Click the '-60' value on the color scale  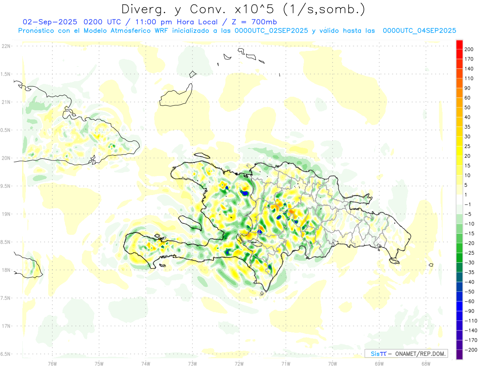(x=469, y=301)
